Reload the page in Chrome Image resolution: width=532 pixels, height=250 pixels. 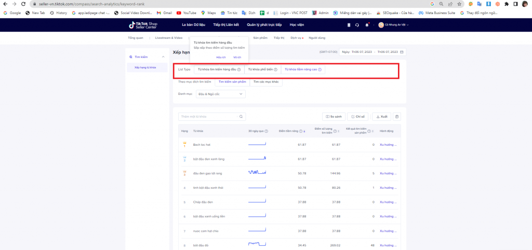[23, 4]
